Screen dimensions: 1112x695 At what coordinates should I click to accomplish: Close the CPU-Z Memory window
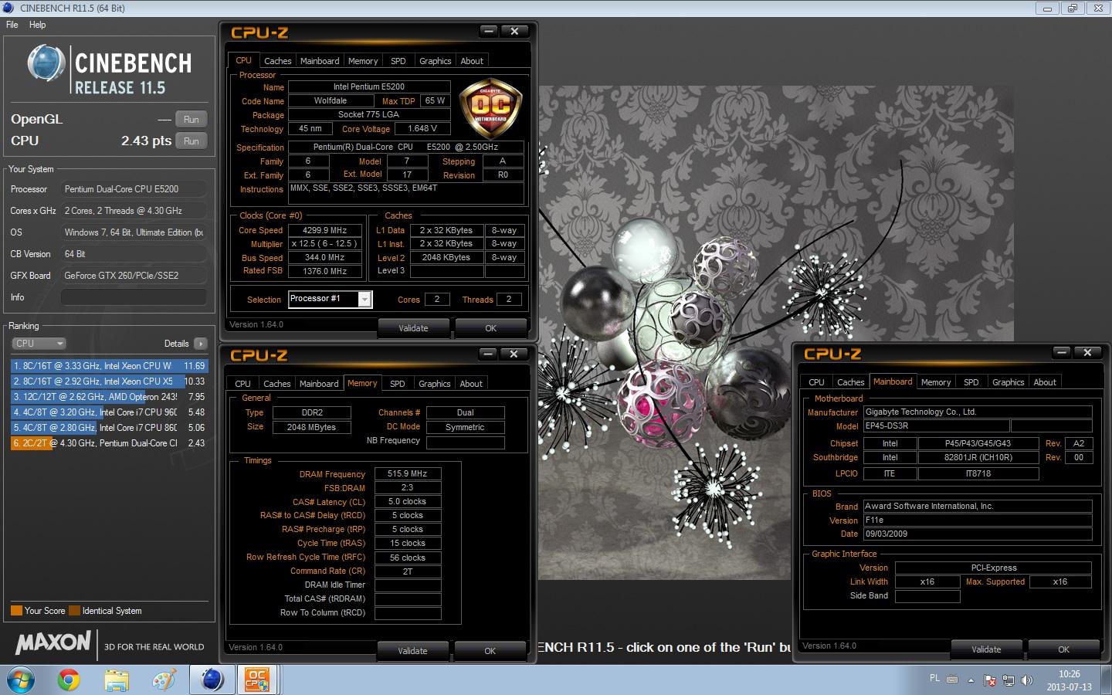pos(514,354)
